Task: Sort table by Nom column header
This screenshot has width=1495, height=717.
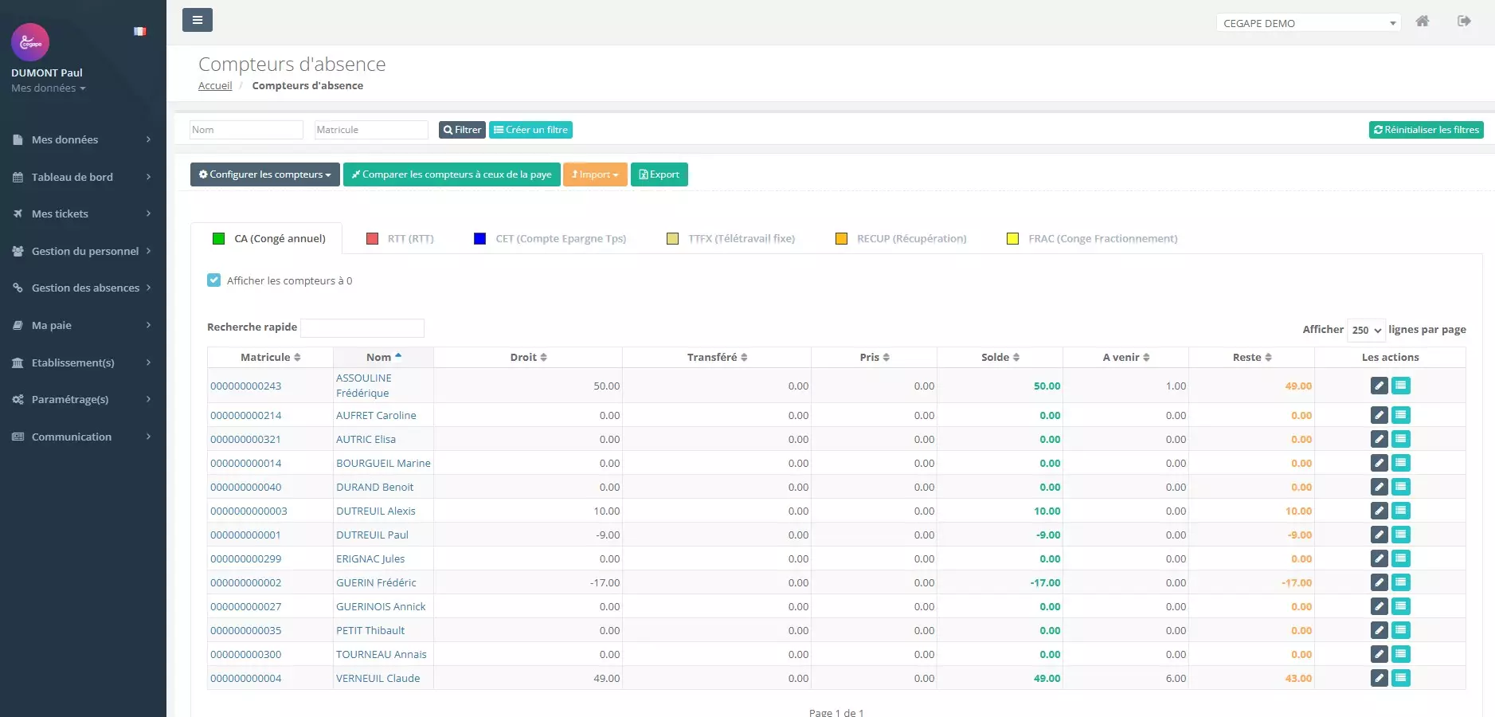Action: click(x=383, y=357)
